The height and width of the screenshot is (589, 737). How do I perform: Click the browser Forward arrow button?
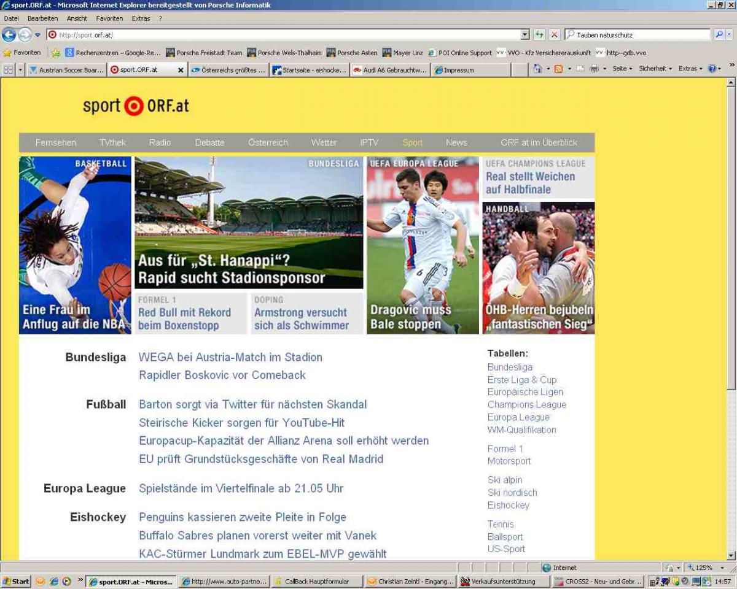(25, 35)
